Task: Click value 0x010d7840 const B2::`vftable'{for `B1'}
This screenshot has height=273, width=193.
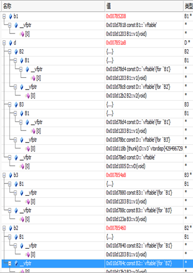Action: pos(139,246)
